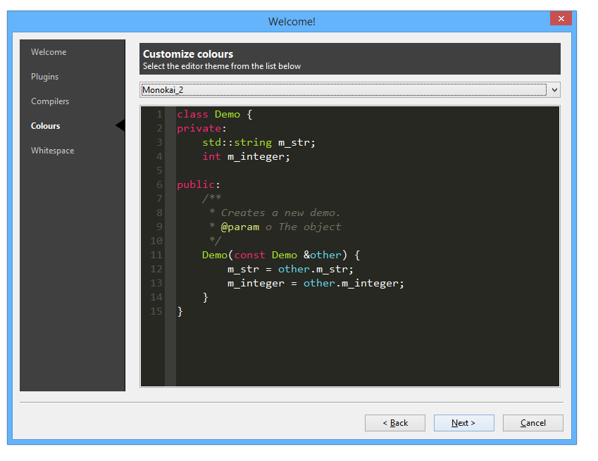Click the 'Creates a new demo.' comment
This screenshot has width=598, height=461.
[x=280, y=213]
